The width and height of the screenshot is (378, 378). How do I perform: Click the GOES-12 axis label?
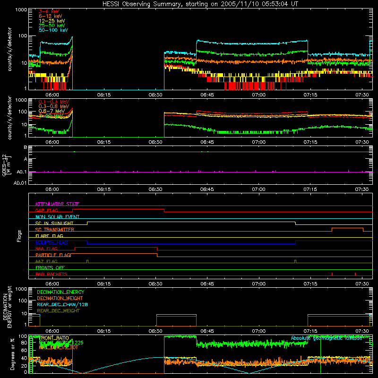coord(7,165)
